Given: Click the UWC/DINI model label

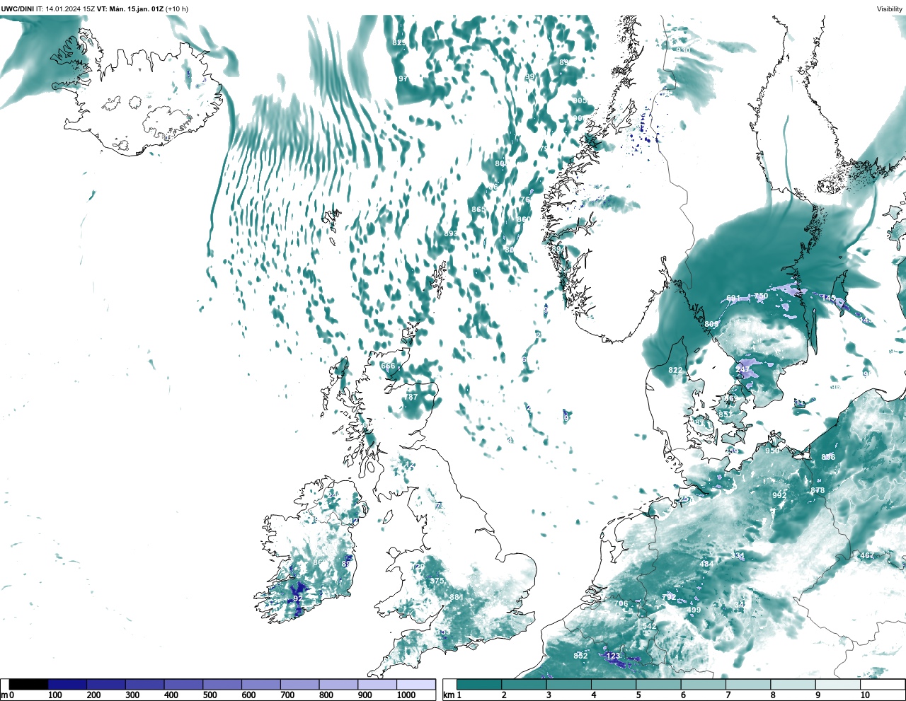Looking at the screenshot, I should click(18, 9).
